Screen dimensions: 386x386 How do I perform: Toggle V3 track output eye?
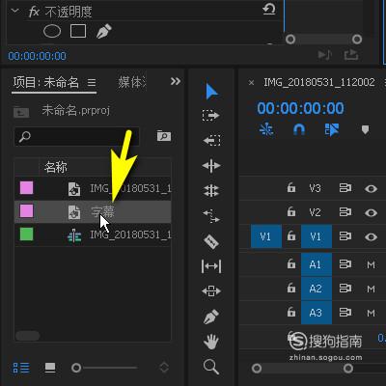click(x=371, y=189)
